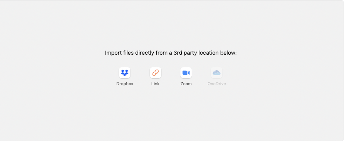Try importing from OneDrive

tap(217, 73)
